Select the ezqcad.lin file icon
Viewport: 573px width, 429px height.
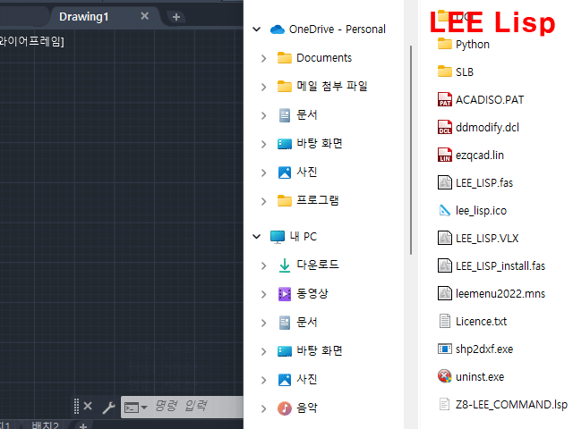444,155
